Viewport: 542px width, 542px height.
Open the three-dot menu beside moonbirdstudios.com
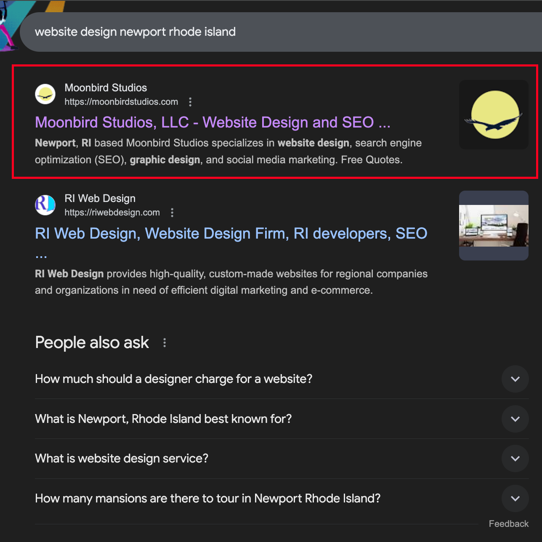pos(190,102)
